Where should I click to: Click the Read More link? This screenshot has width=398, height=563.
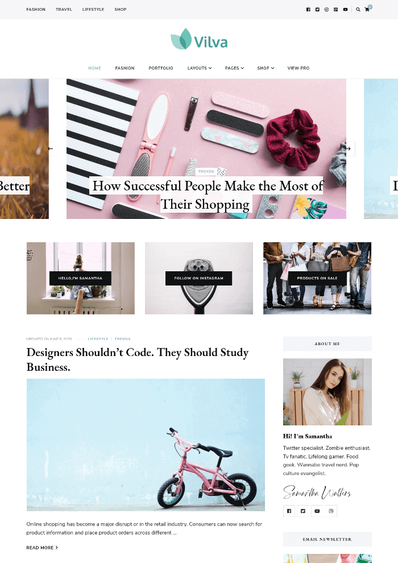pyautogui.click(x=42, y=548)
